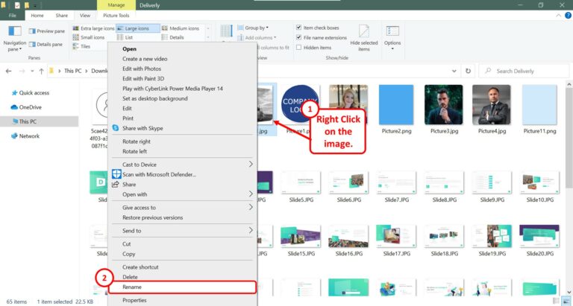
Task: Switch to large thumbnails view in status bar
Action: tap(566, 302)
